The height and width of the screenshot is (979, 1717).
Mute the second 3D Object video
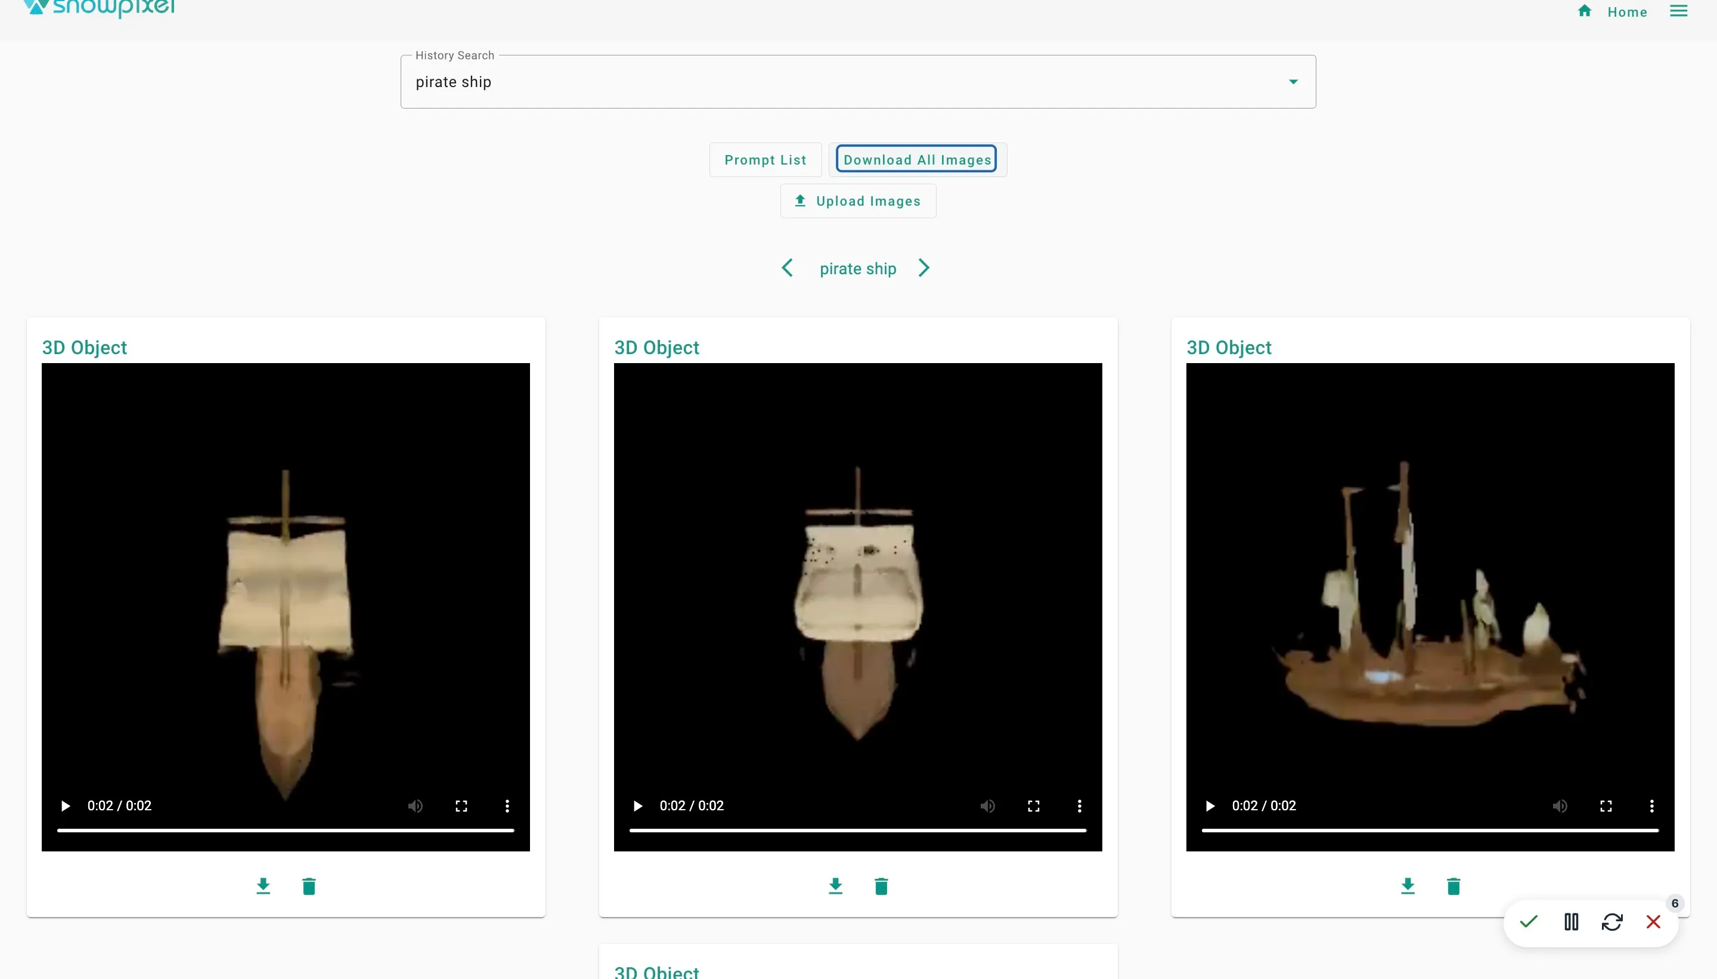click(x=988, y=805)
